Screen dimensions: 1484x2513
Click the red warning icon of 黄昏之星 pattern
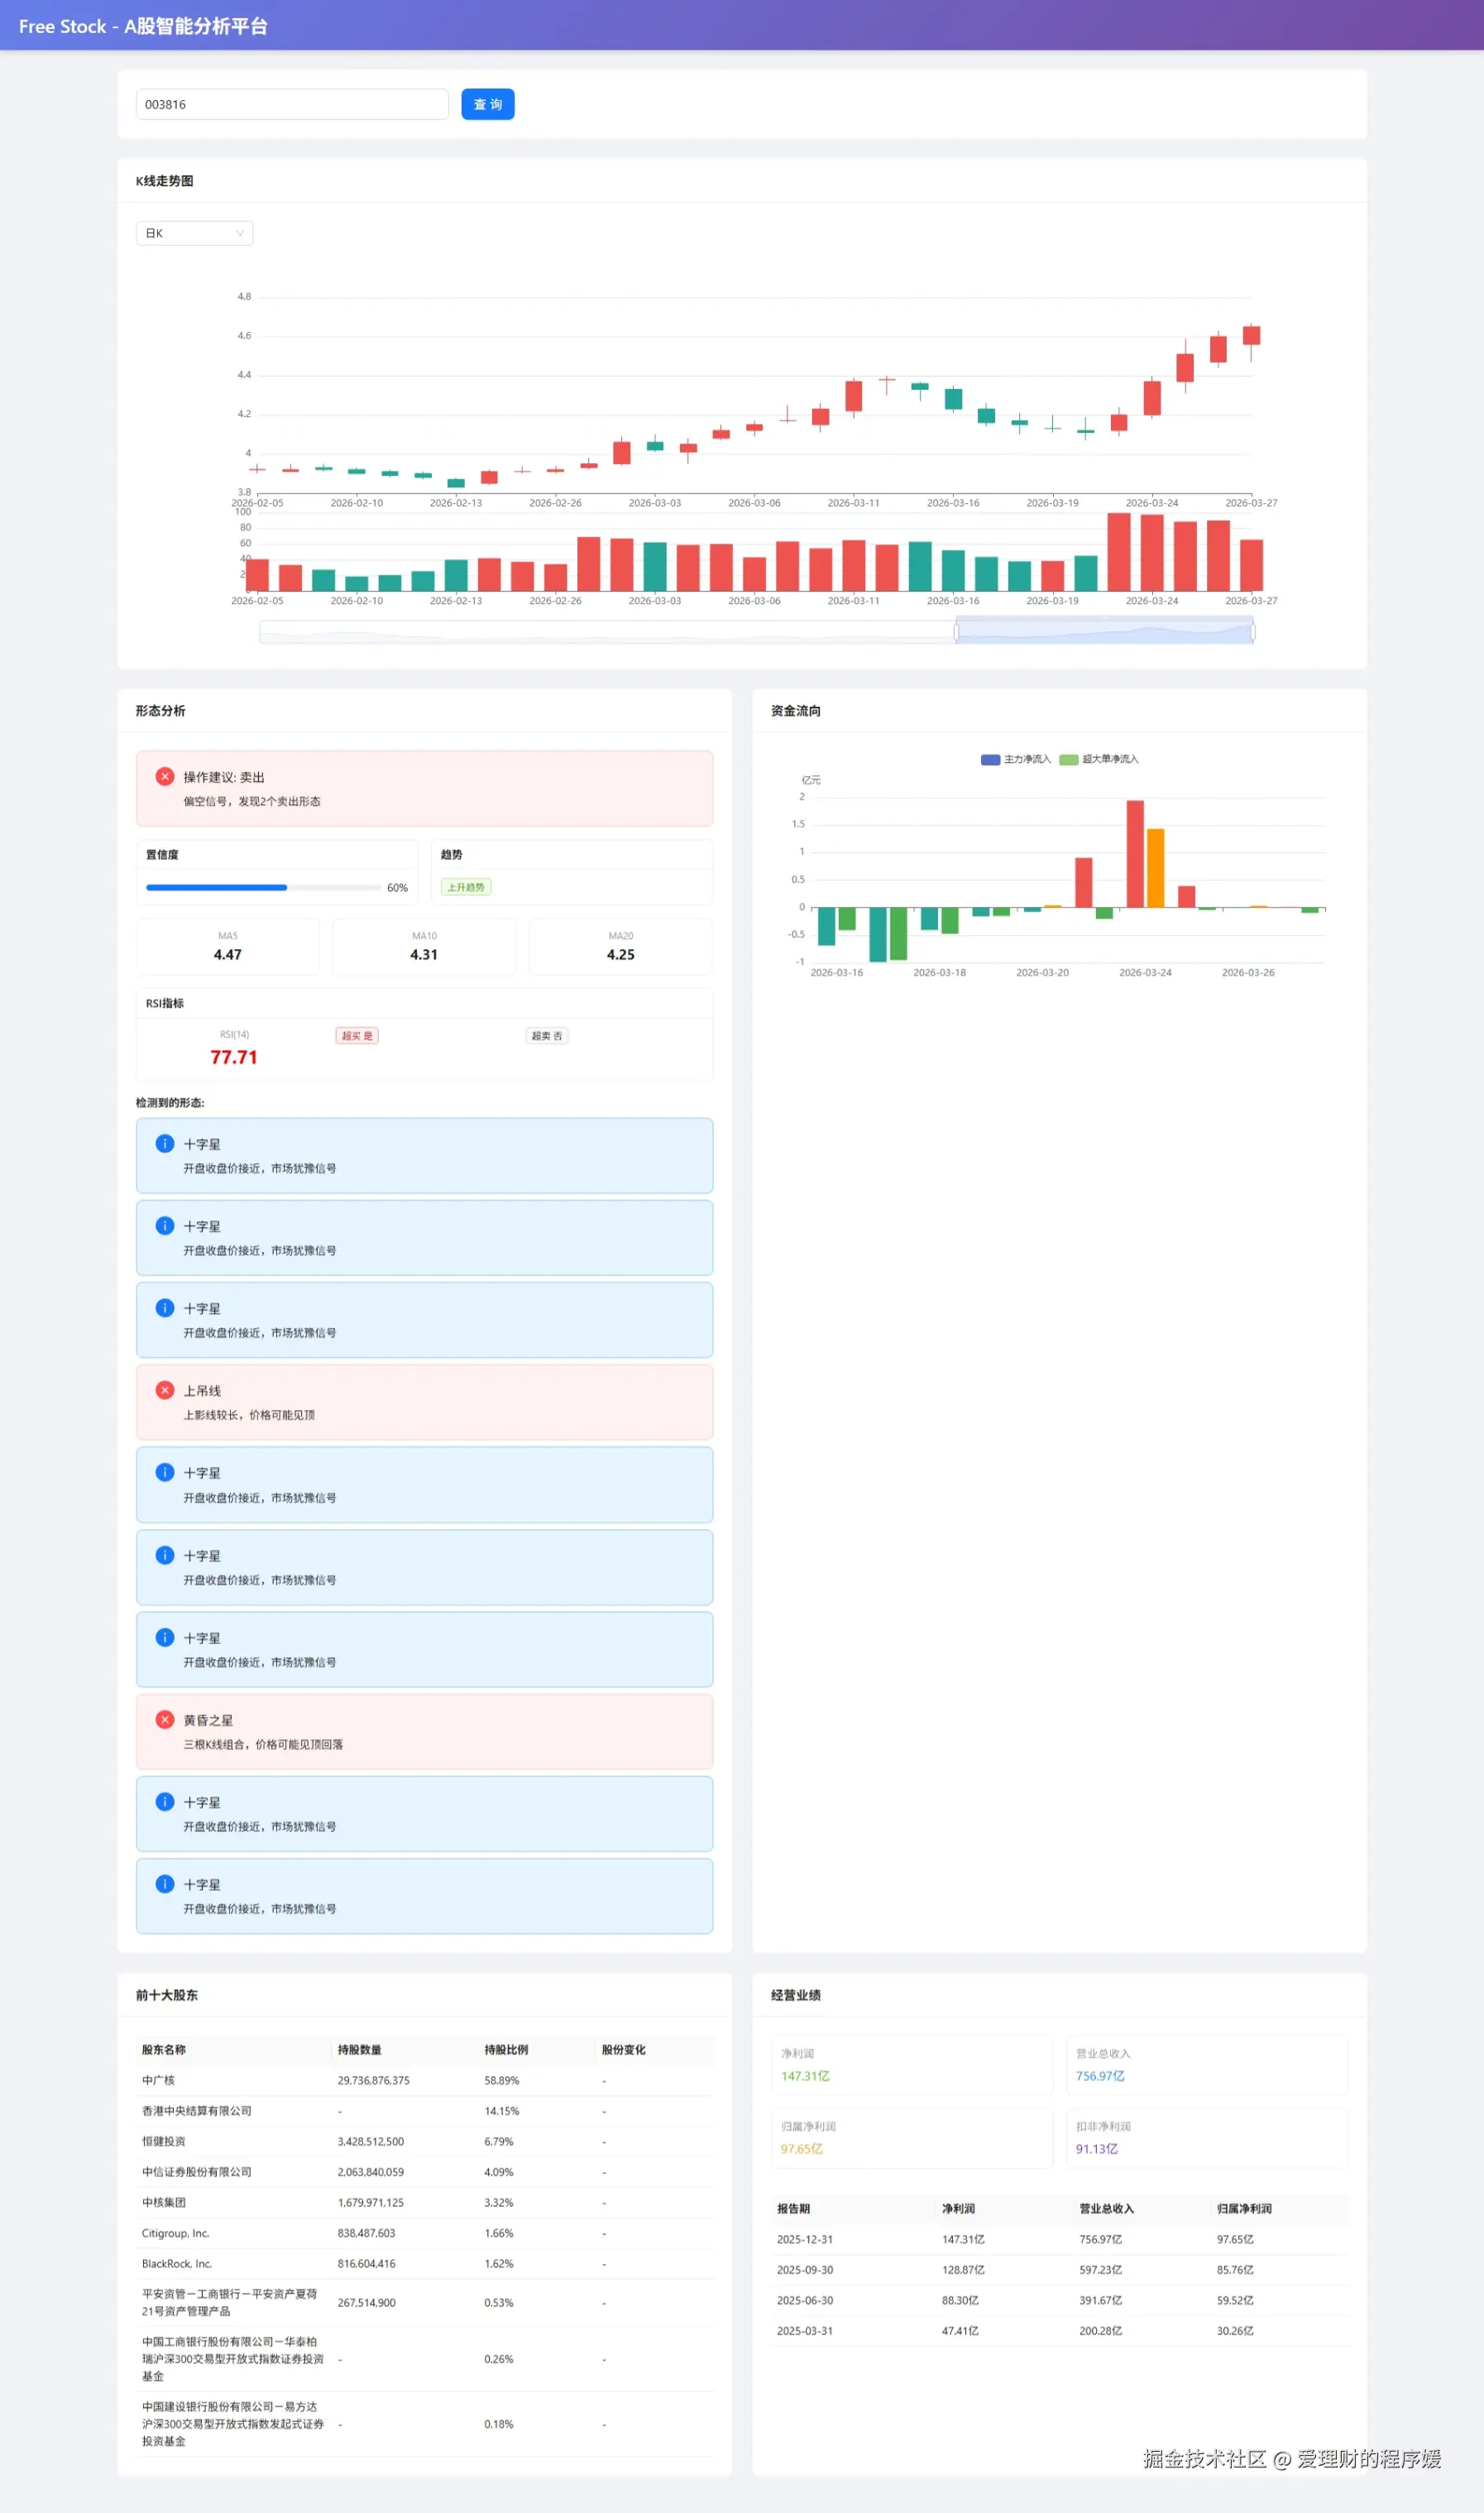point(165,1719)
